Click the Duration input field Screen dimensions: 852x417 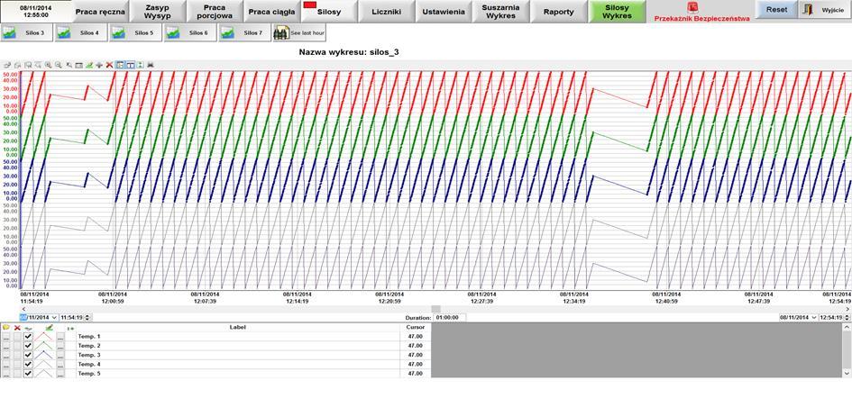click(x=449, y=318)
